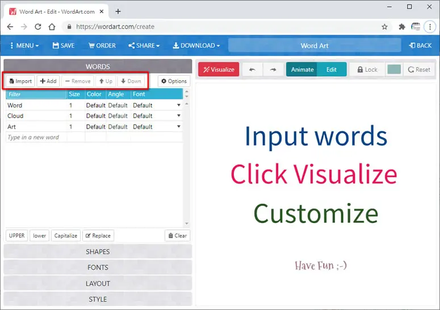Click the redo arrow button
The image size is (440, 310).
[x=273, y=69]
